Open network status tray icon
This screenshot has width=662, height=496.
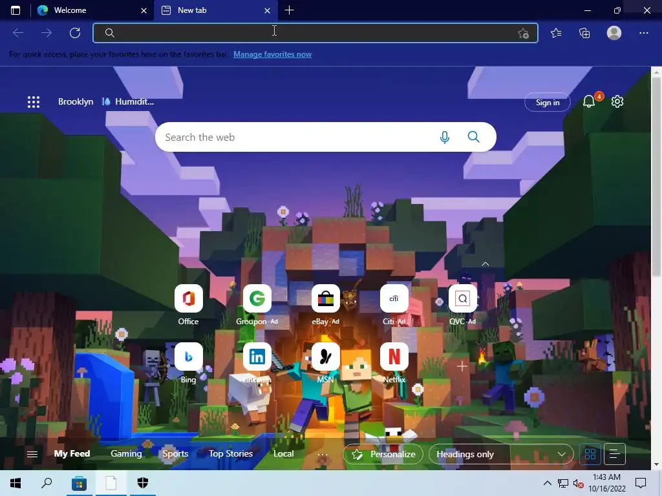[563, 483]
